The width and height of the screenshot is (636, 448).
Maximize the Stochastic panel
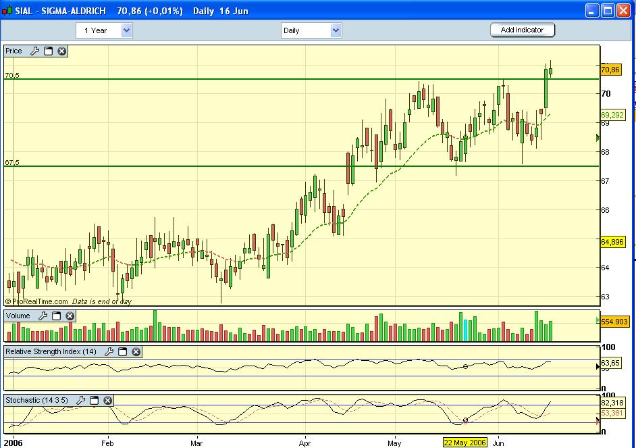click(94, 401)
